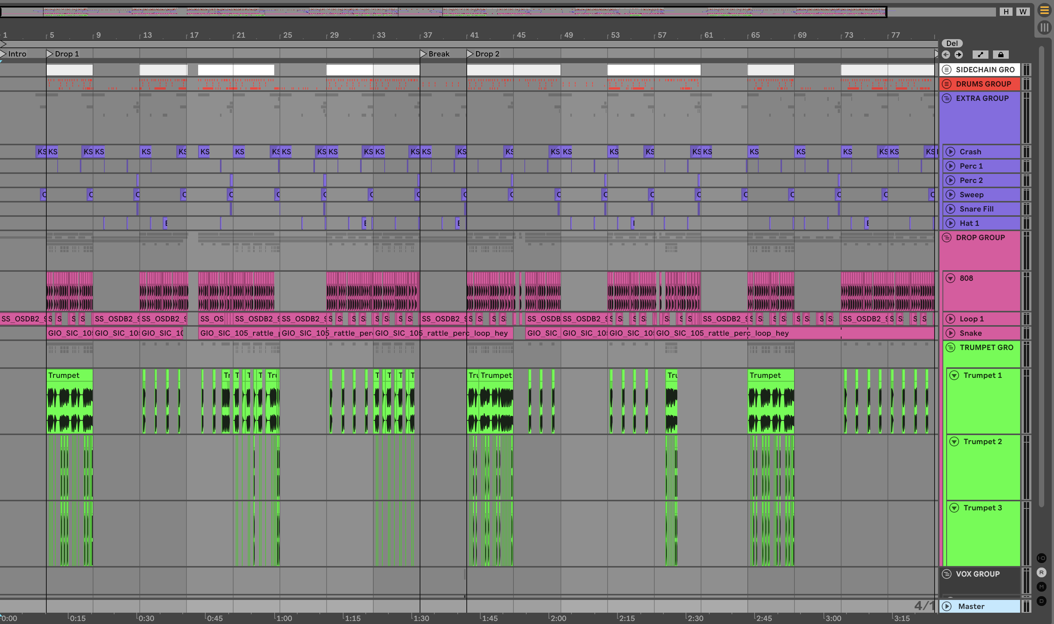Viewport: 1054px width, 624px height.
Task: Unfold the Loop 1 track arrow icon
Action: [950, 319]
